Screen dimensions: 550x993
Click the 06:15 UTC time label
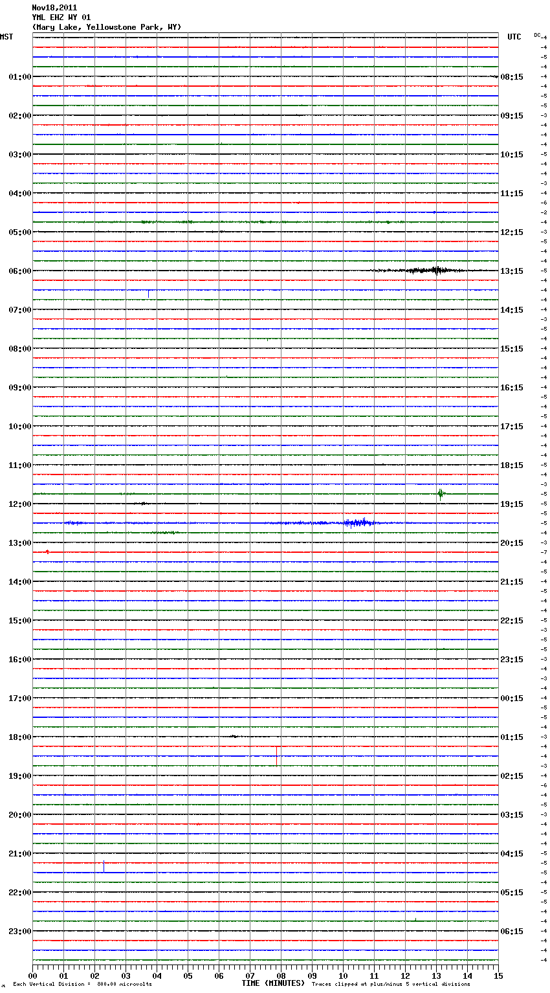[x=512, y=932]
